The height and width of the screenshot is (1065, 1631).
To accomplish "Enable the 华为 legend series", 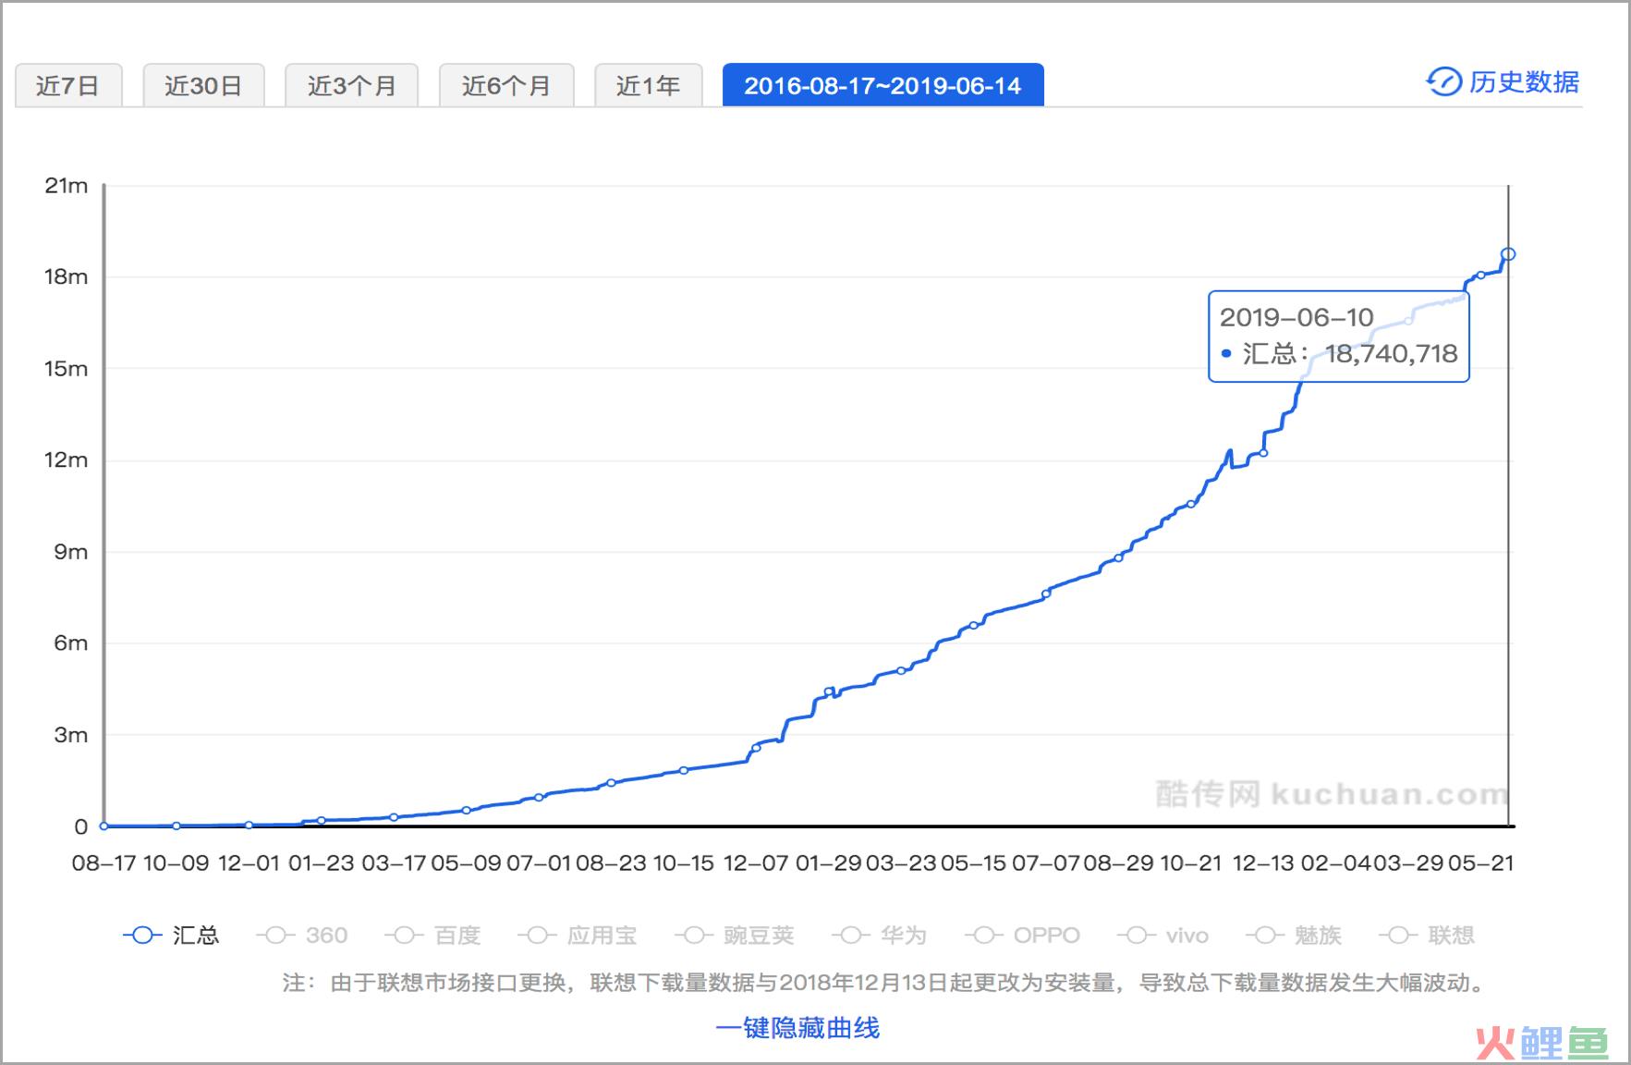I will pyautogui.click(x=879, y=936).
